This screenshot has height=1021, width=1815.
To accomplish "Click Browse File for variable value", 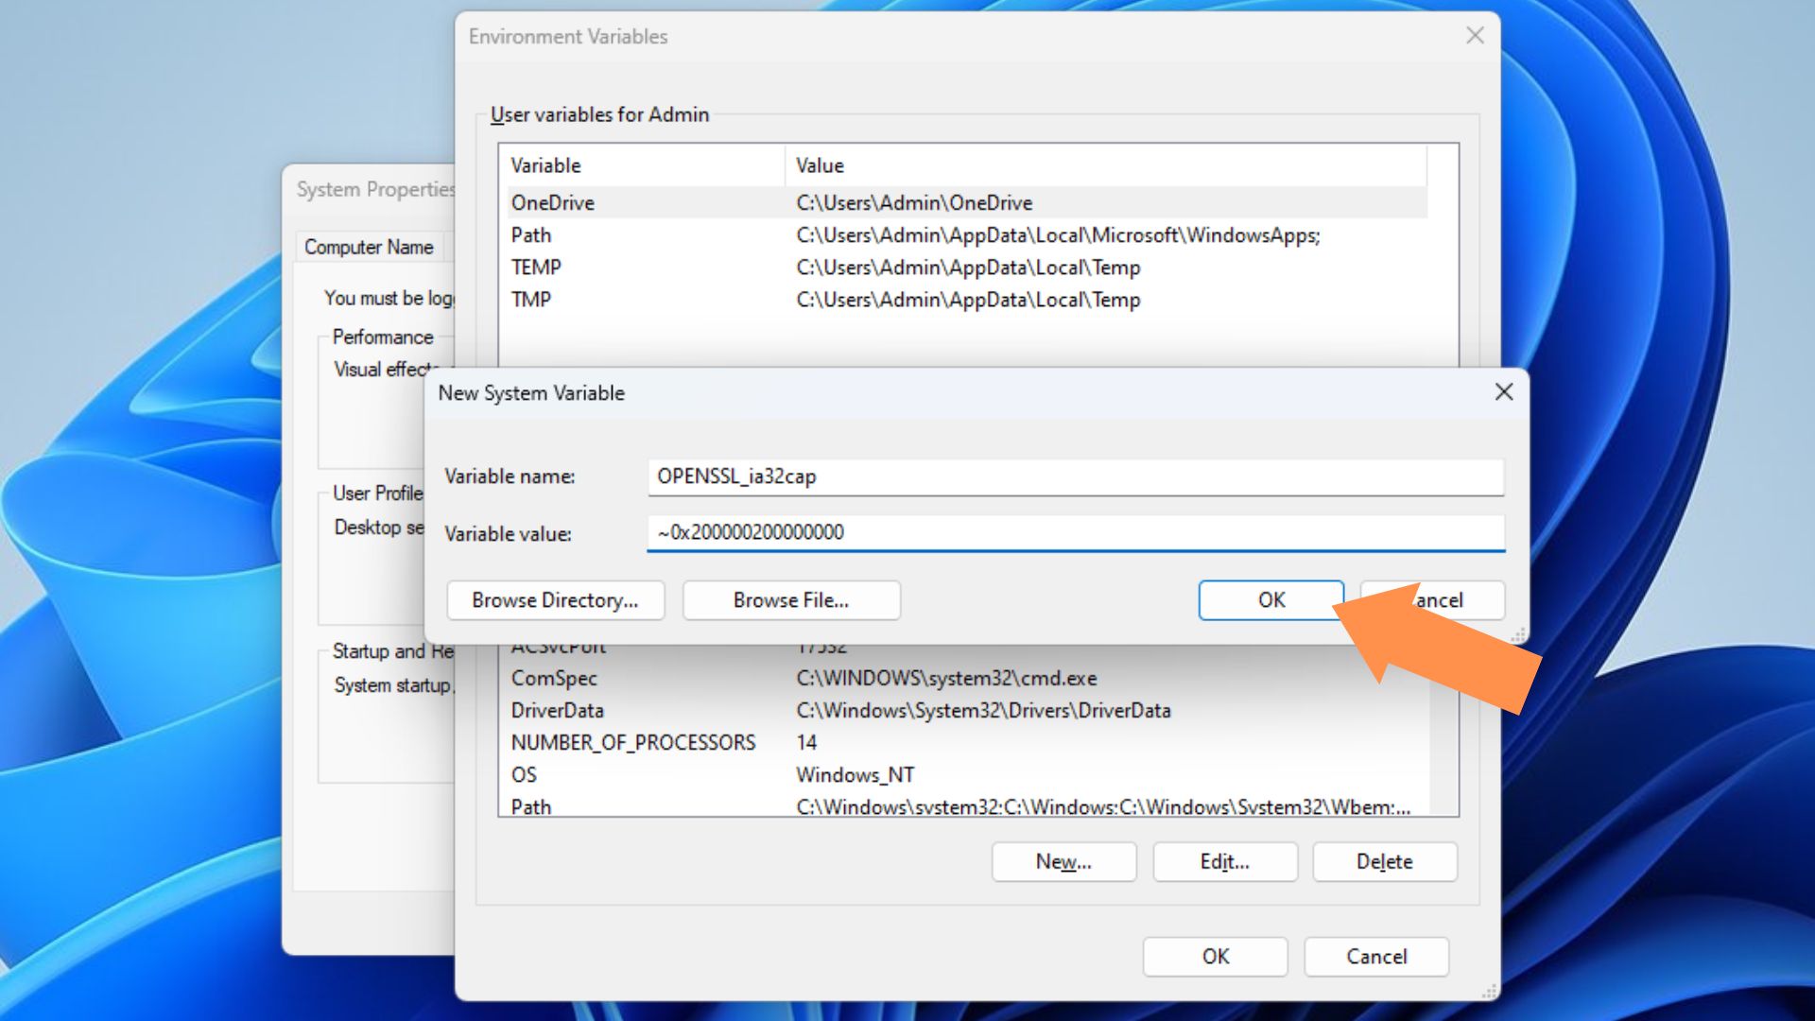I will click(789, 599).
